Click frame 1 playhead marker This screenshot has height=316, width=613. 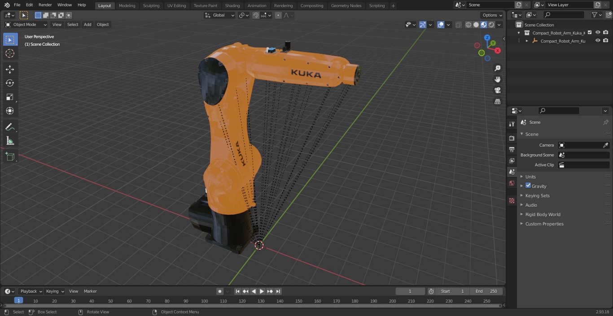coord(18,301)
